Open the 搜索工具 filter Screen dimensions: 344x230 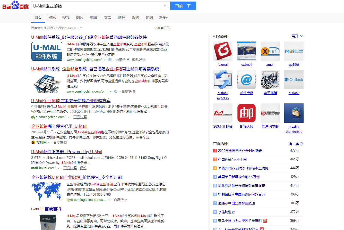[162, 28]
